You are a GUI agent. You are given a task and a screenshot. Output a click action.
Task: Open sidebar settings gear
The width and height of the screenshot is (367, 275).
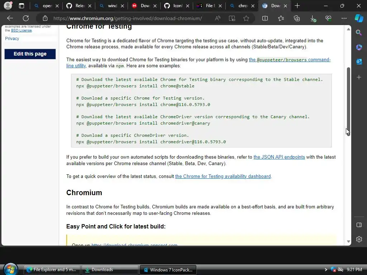click(359, 239)
